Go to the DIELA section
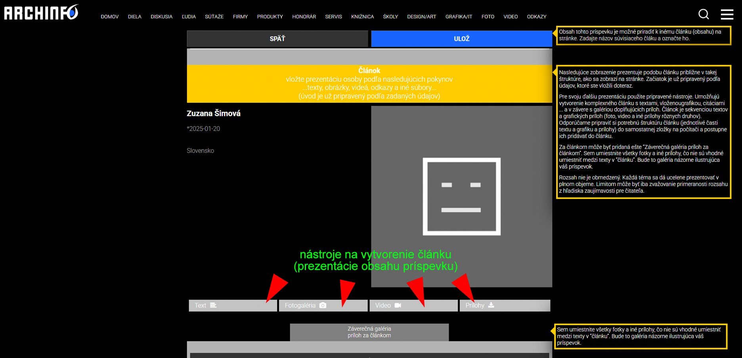The image size is (742, 358). point(134,17)
